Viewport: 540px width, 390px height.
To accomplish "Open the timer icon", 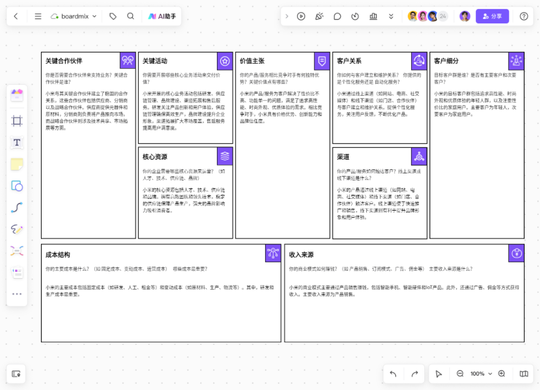I will 355,16.
